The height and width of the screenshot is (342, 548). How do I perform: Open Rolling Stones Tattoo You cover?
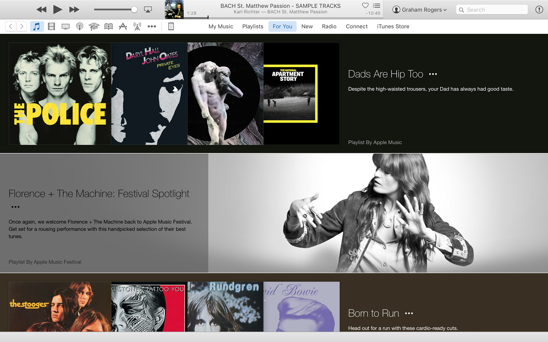coord(149,307)
